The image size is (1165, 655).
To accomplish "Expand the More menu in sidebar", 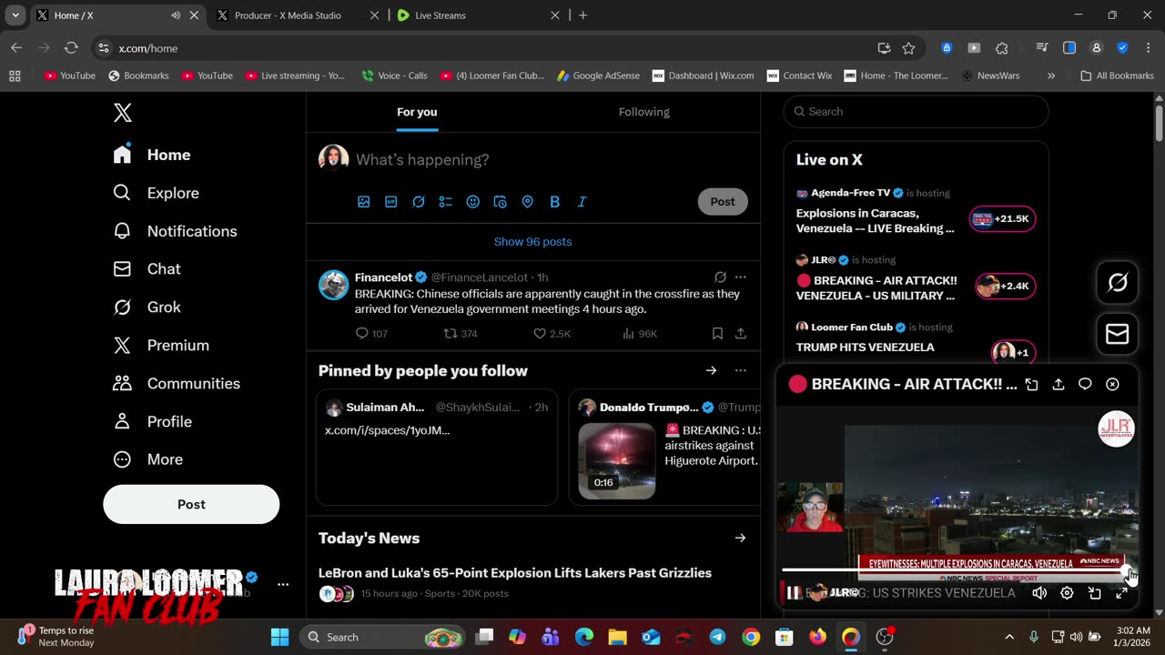I will pos(147,460).
